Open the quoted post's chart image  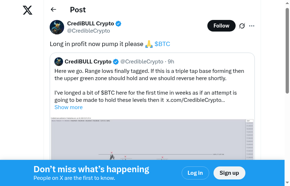point(152,140)
